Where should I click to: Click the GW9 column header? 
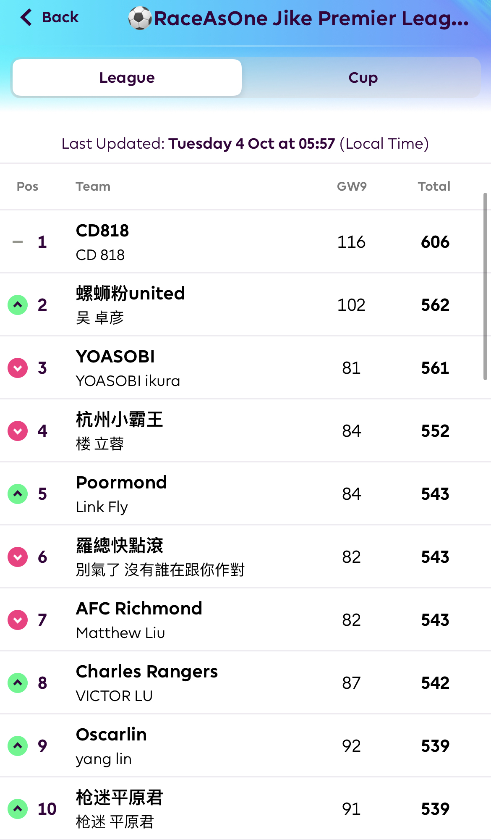[352, 186]
